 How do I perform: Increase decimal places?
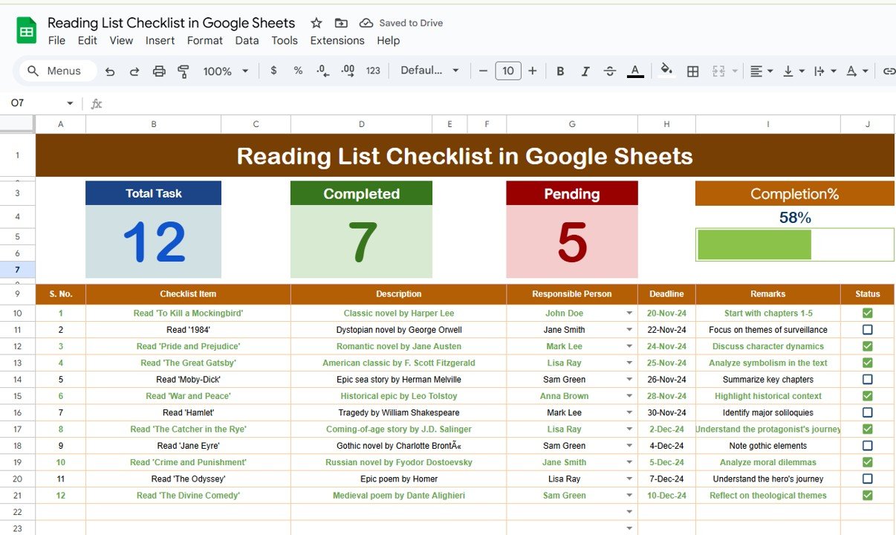[x=348, y=71]
